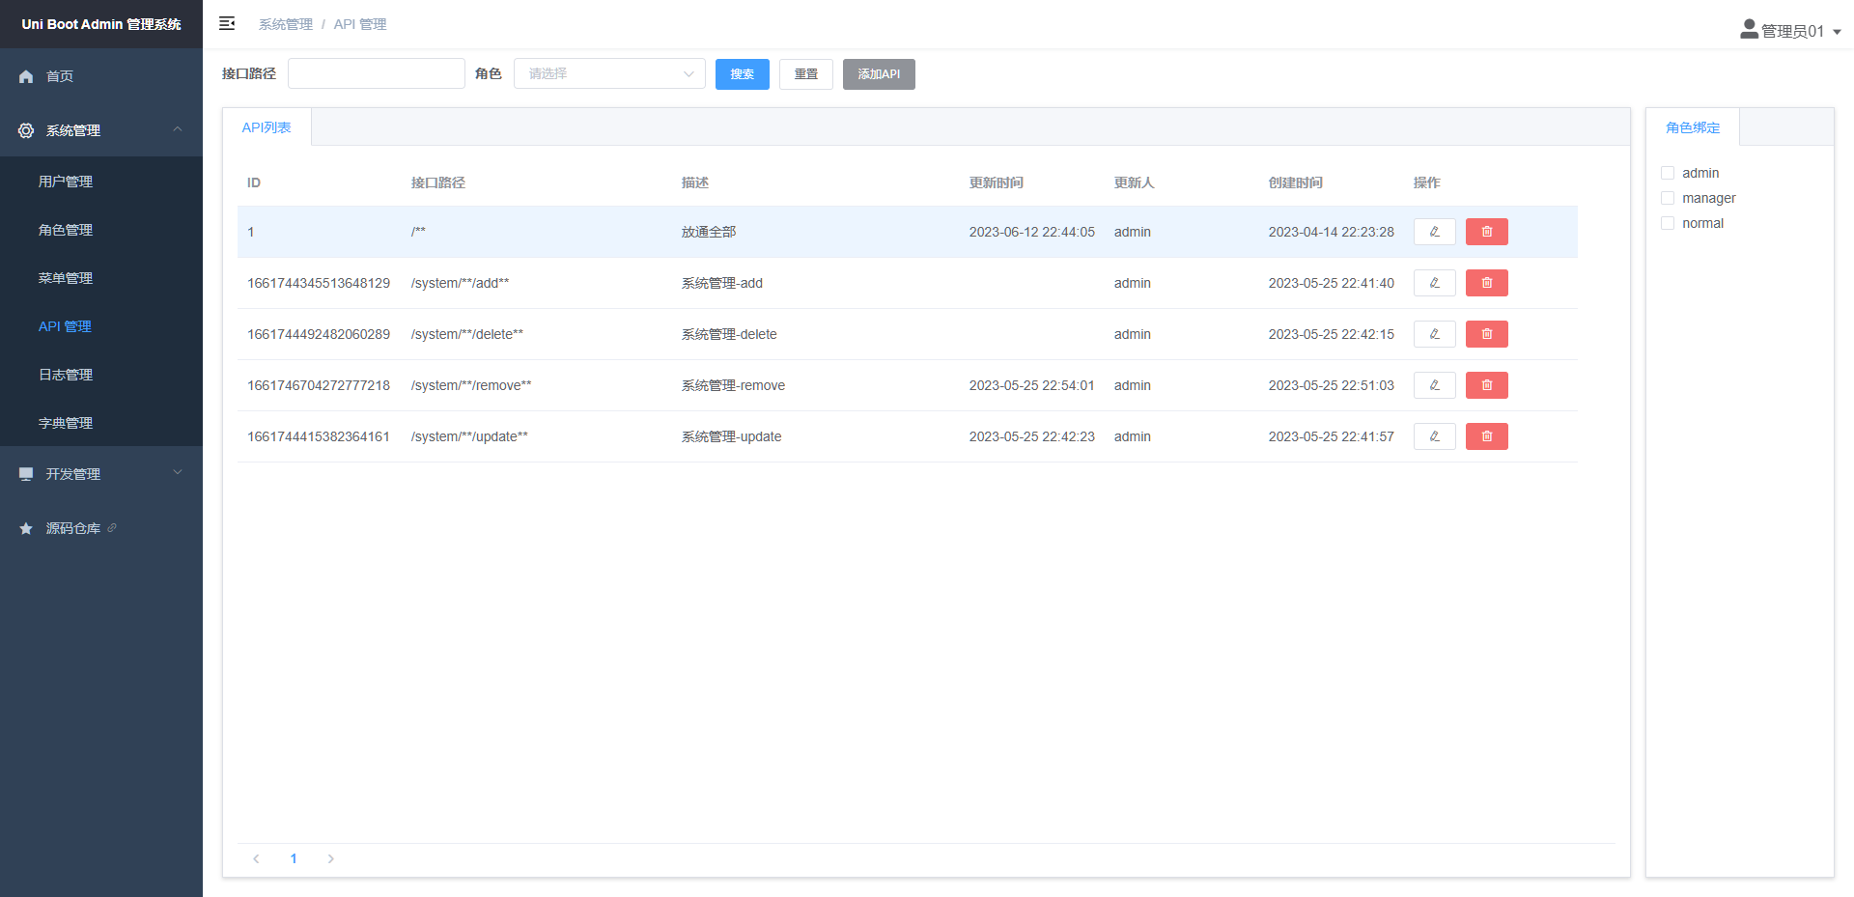Open the 管理员01 user account menu
1854x897 pixels.
tap(1789, 31)
